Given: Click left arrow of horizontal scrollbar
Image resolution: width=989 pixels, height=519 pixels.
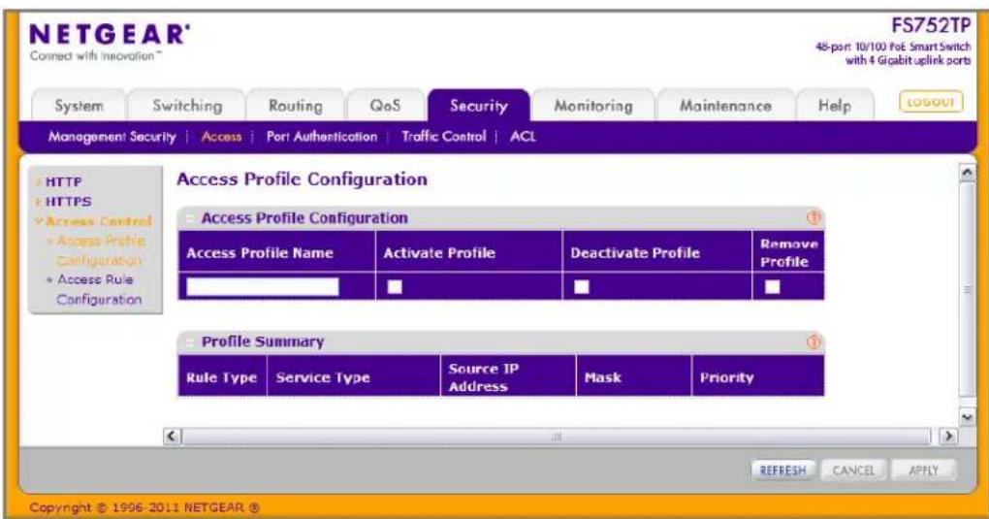Looking at the screenshot, I should pos(173,436).
